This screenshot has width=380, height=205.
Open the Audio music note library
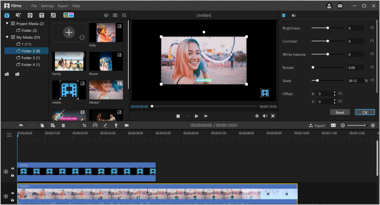tap(53, 15)
